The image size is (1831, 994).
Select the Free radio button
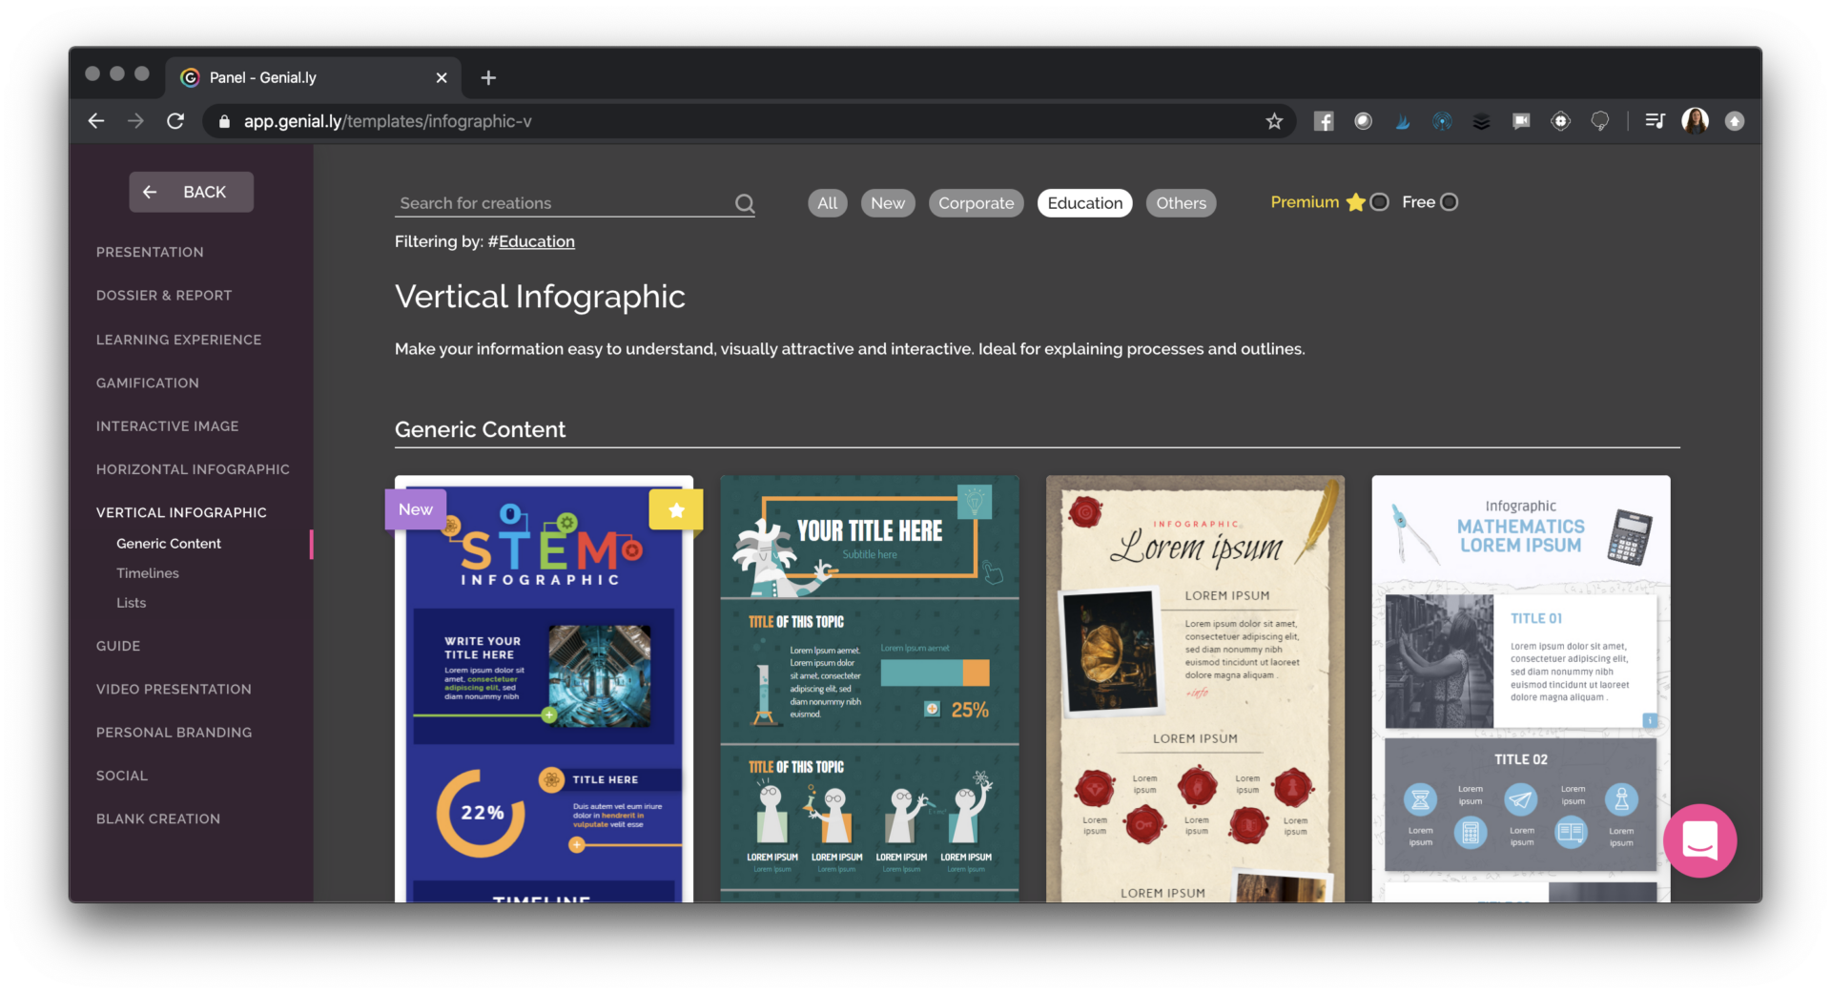pyautogui.click(x=1449, y=202)
